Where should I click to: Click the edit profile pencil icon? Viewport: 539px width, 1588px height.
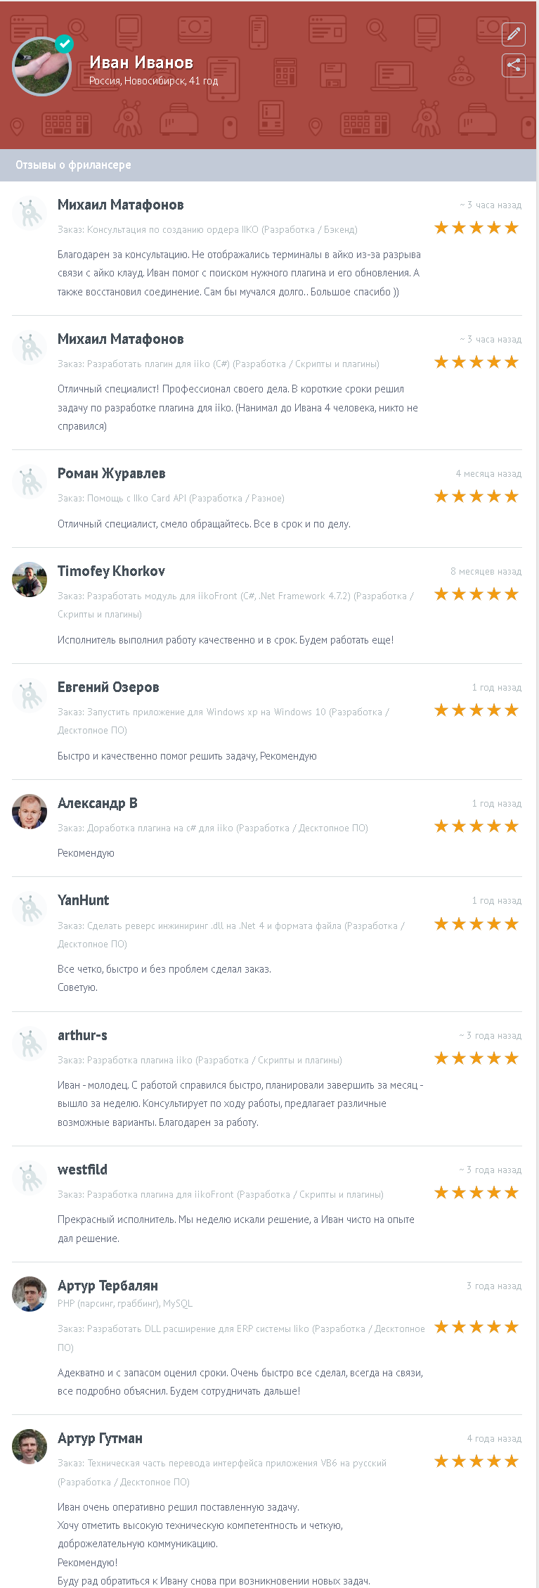coord(514,34)
